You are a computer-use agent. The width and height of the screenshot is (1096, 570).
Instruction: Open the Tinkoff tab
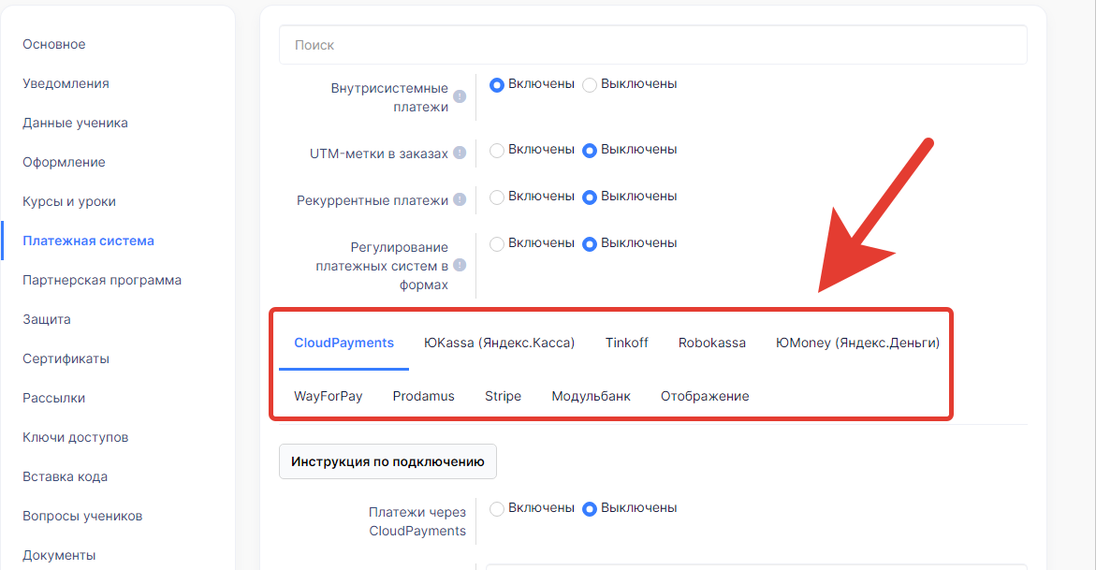tap(626, 343)
